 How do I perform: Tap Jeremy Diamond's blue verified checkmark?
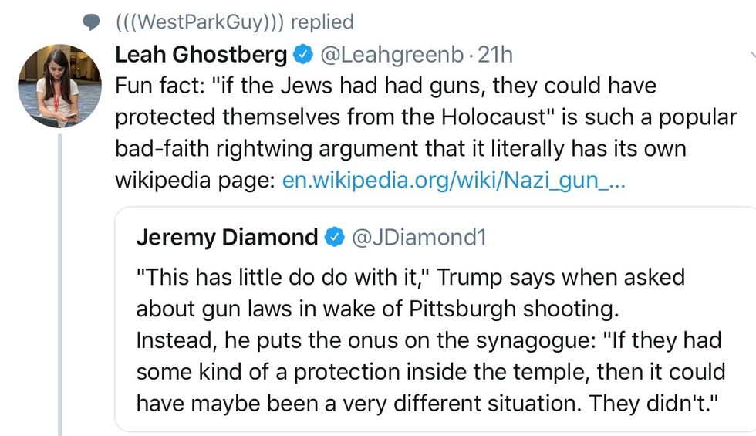335,238
